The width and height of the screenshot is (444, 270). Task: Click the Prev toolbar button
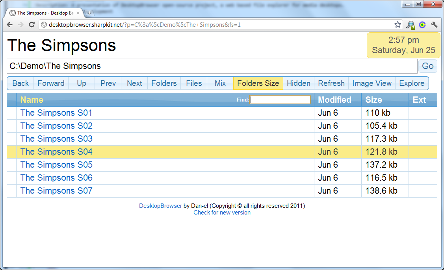[x=108, y=83]
